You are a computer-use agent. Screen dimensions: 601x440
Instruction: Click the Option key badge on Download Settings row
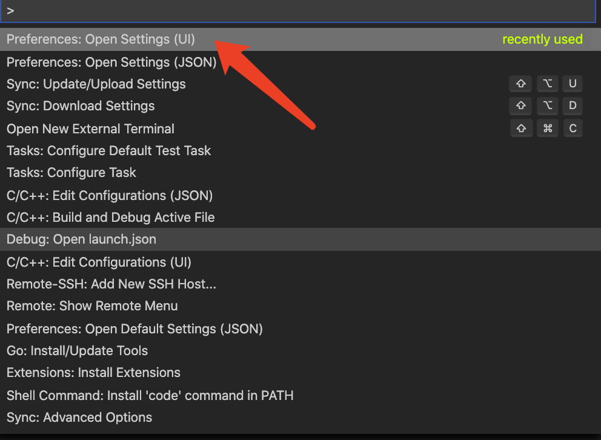click(x=547, y=105)
